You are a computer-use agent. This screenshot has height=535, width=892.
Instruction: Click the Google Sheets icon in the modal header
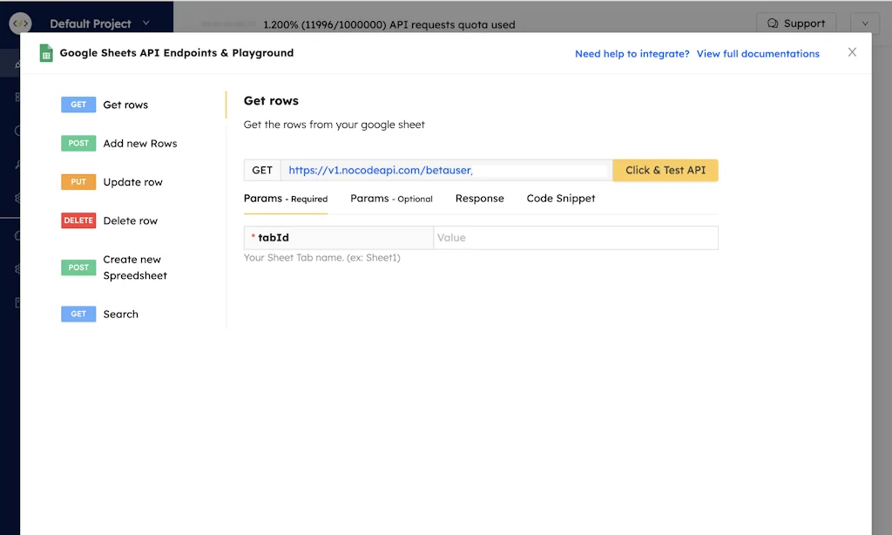click(x=45, y=53)
